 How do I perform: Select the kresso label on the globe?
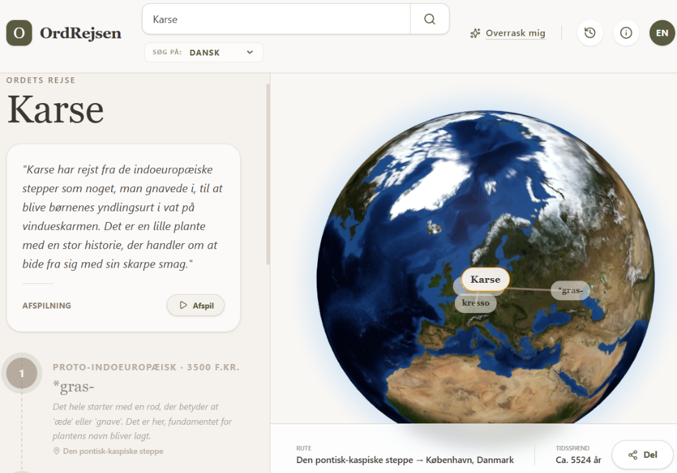click(x=475, y=303)
